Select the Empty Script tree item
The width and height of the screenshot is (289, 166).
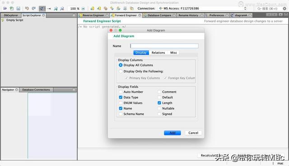15,20
